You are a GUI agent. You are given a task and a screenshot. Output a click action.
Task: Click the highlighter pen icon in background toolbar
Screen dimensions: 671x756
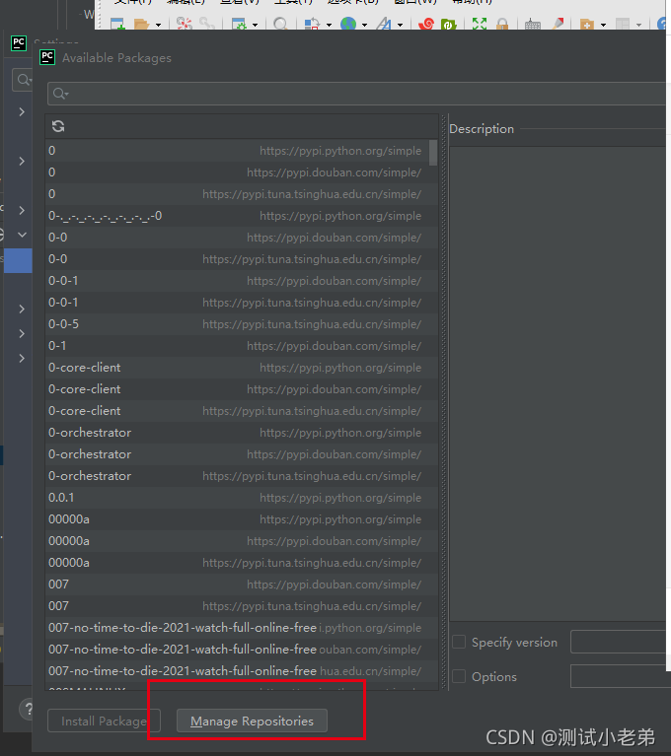tap(558, 24)
